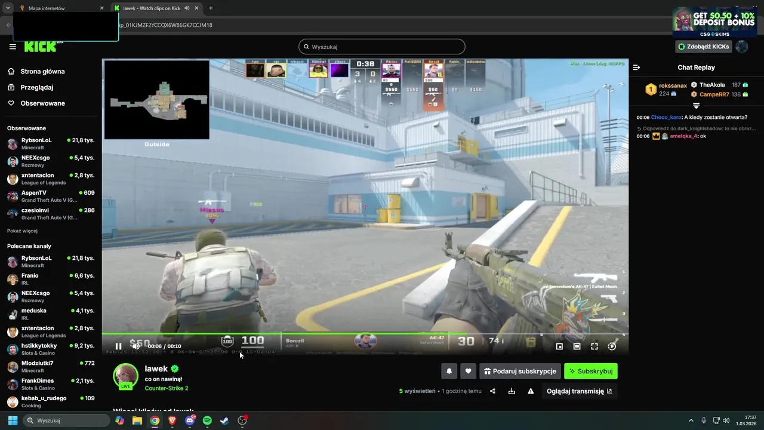The image size is (764, 430).
Task: Mute the clip volume speaker icon
Action: point(135,346)
